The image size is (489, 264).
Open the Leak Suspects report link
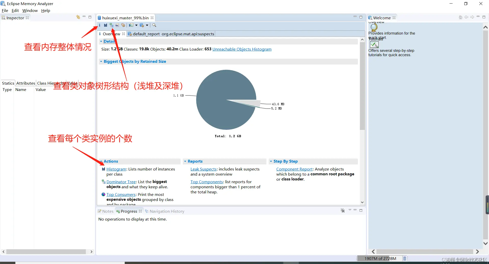[203, 169]
